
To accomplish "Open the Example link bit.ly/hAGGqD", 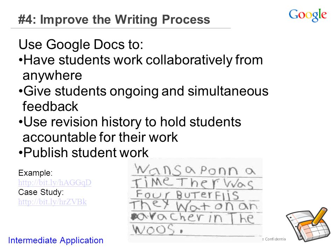I will point(55,183).
